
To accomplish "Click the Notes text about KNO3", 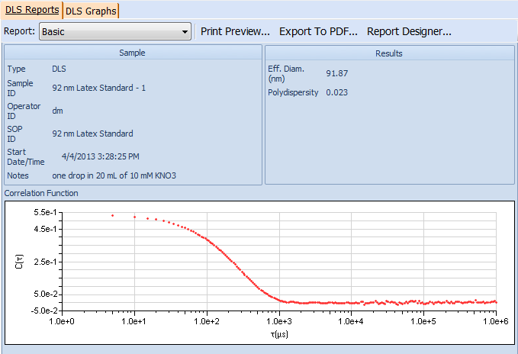I will (114, 175).
